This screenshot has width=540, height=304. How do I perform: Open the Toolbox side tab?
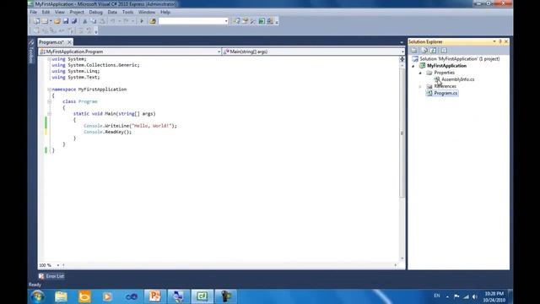click(31, 52)
